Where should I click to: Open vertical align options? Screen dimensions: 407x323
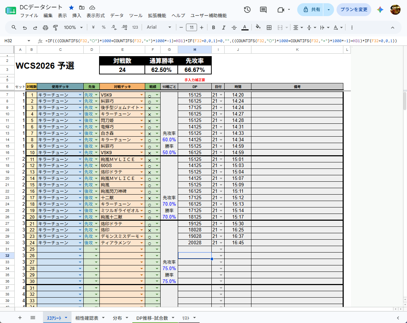pyautogui.click(x=311, y=28)
